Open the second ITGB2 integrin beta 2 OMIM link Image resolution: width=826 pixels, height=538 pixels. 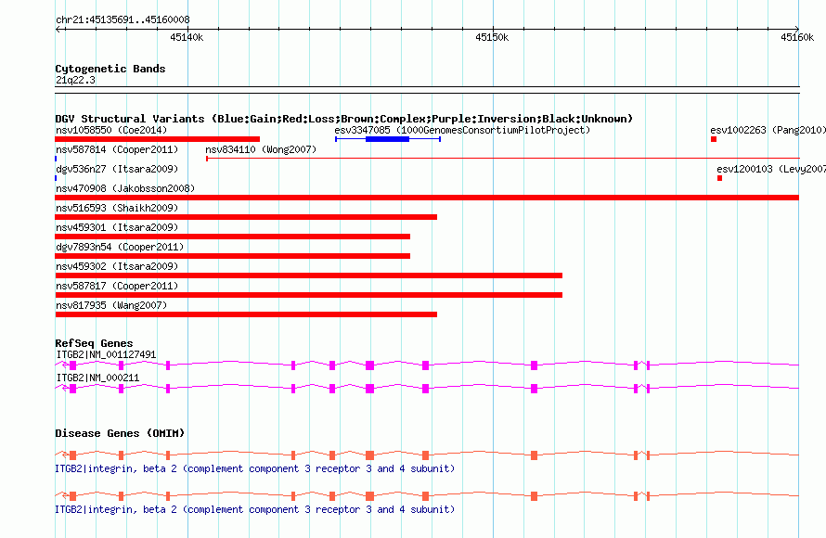click(x=255, y=509)
